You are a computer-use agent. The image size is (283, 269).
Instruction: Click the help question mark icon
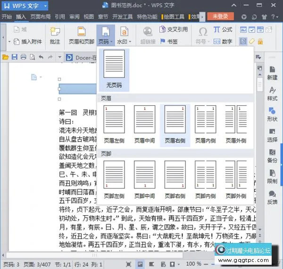(273, 17)
